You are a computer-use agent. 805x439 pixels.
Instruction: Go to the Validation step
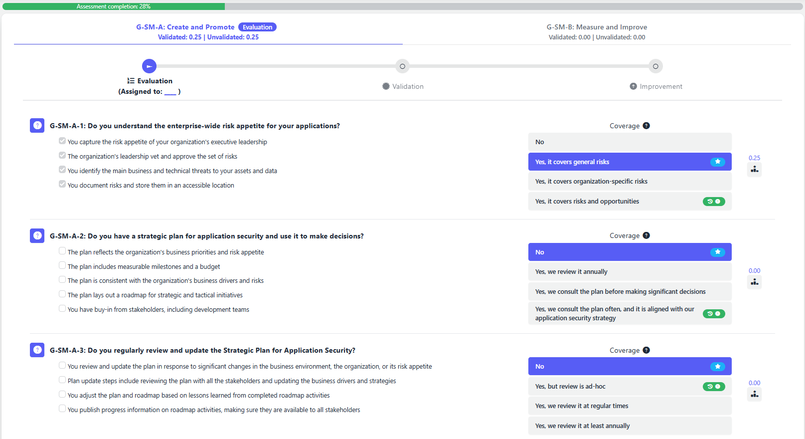point(402,66)
